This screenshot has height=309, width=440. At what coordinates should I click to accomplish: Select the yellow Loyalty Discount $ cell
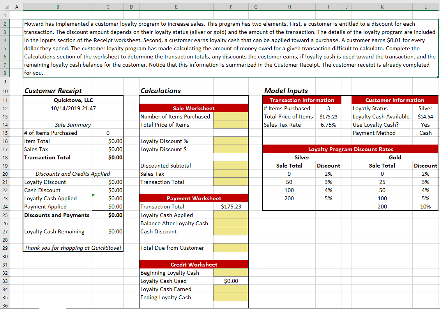pyautogui.click(x=231, y=149)
